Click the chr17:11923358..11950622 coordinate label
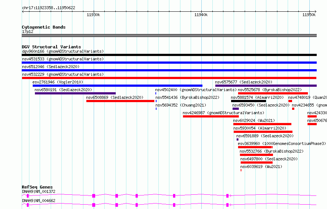This screenshot has width=327, height=209. tap(48, 8)
